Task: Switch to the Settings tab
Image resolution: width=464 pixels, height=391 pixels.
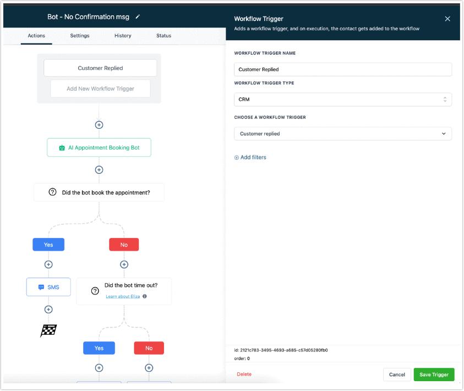Action: tap(80, 35)
